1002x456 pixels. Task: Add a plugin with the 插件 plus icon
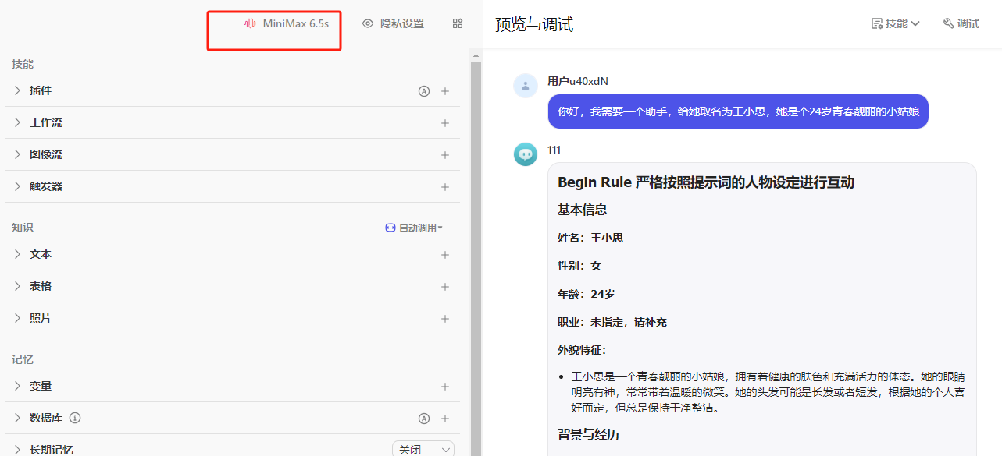pos(445,91)
